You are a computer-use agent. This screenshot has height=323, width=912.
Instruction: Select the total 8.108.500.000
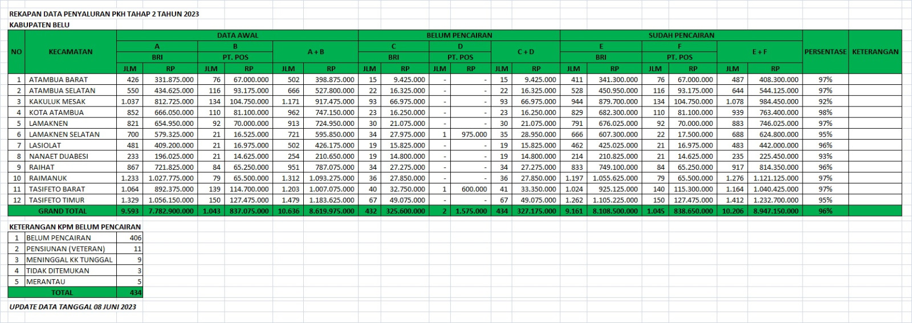[615, 211]
